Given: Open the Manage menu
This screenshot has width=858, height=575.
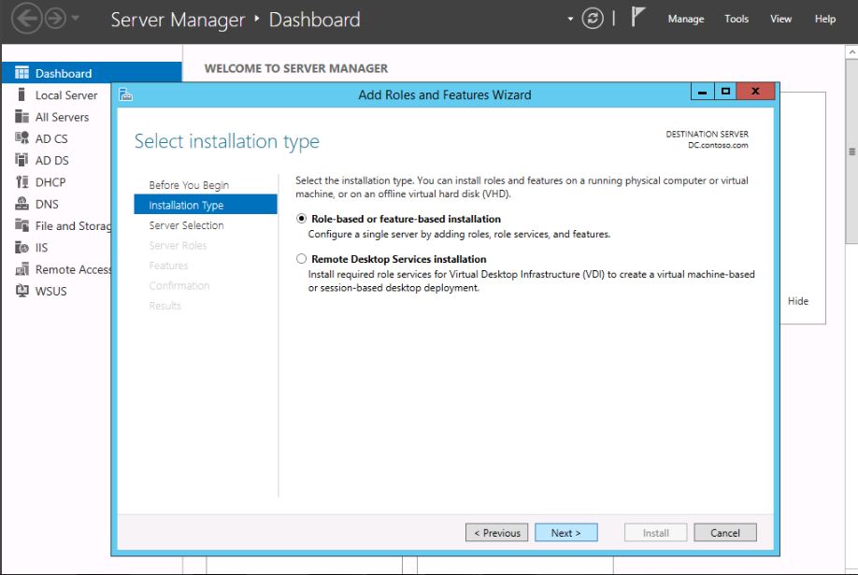Looking at the screenshot, I should pyautogui.click(x=685, y=19).
